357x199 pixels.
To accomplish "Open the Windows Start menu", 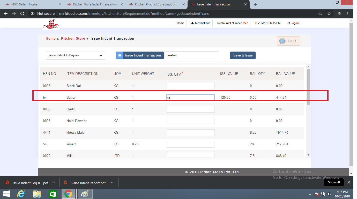I will (6, 194).
